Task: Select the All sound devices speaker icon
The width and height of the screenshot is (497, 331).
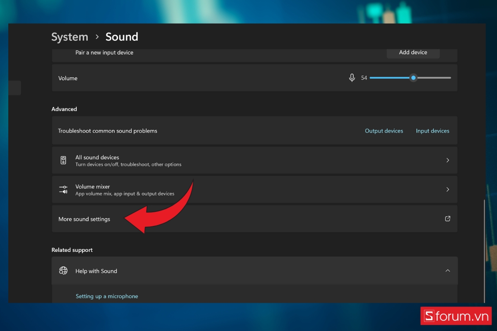Action: [63, 160]
